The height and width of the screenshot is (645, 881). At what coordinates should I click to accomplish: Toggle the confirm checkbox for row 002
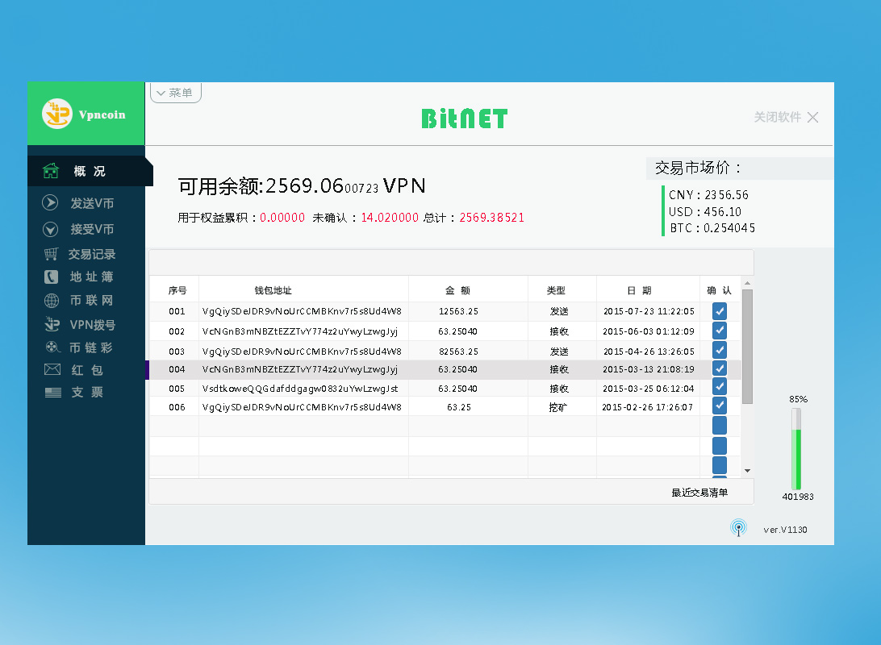tap(719, 331)
